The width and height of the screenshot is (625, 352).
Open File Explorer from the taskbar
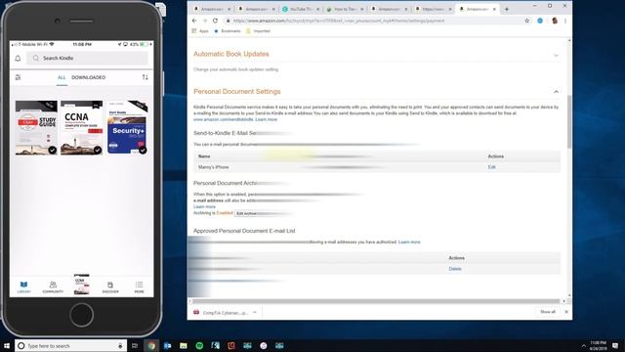(184, 345)
